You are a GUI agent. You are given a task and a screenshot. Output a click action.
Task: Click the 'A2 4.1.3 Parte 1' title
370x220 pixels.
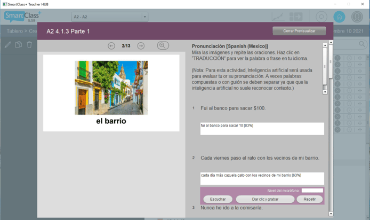[68, 31]
